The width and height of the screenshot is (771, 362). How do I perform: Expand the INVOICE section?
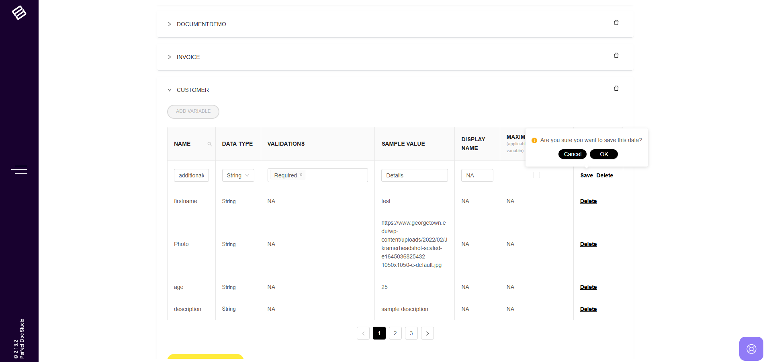pos(170,57)
